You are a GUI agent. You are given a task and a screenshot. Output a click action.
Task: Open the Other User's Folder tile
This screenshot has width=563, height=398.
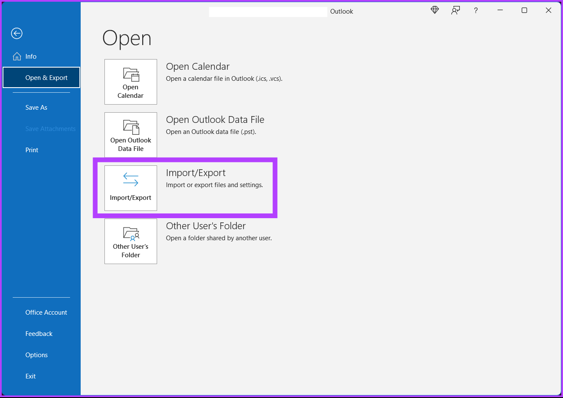[x=131, y=241]
